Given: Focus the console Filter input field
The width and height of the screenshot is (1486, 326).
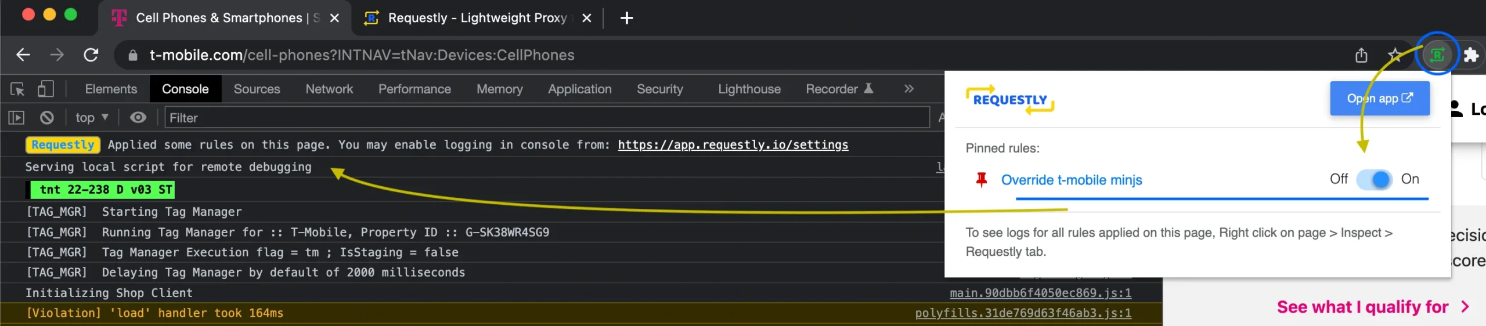Looking at the screenshot, I should pyautogui.click(x=547, y=118).
